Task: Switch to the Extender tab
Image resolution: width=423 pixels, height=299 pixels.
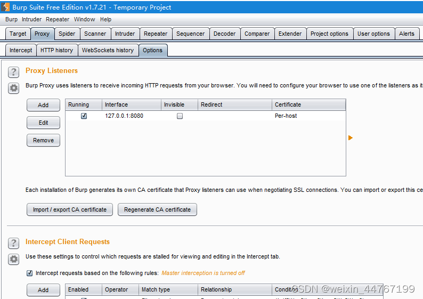Action: (x=290, y=34)
